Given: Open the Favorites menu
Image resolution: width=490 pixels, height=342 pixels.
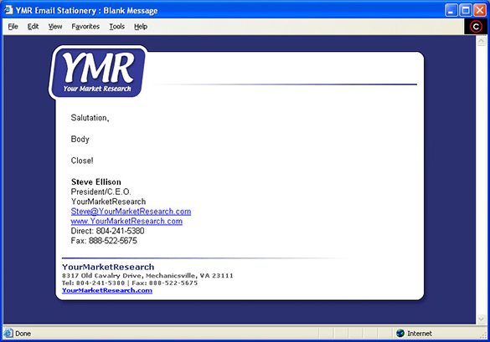Looking at the screenshot, I should 85,27.
